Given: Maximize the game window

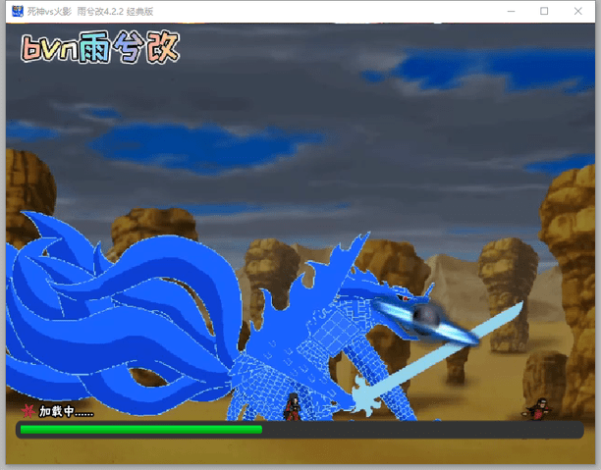Looking at the screenshot, I should [x=544, y=11].
